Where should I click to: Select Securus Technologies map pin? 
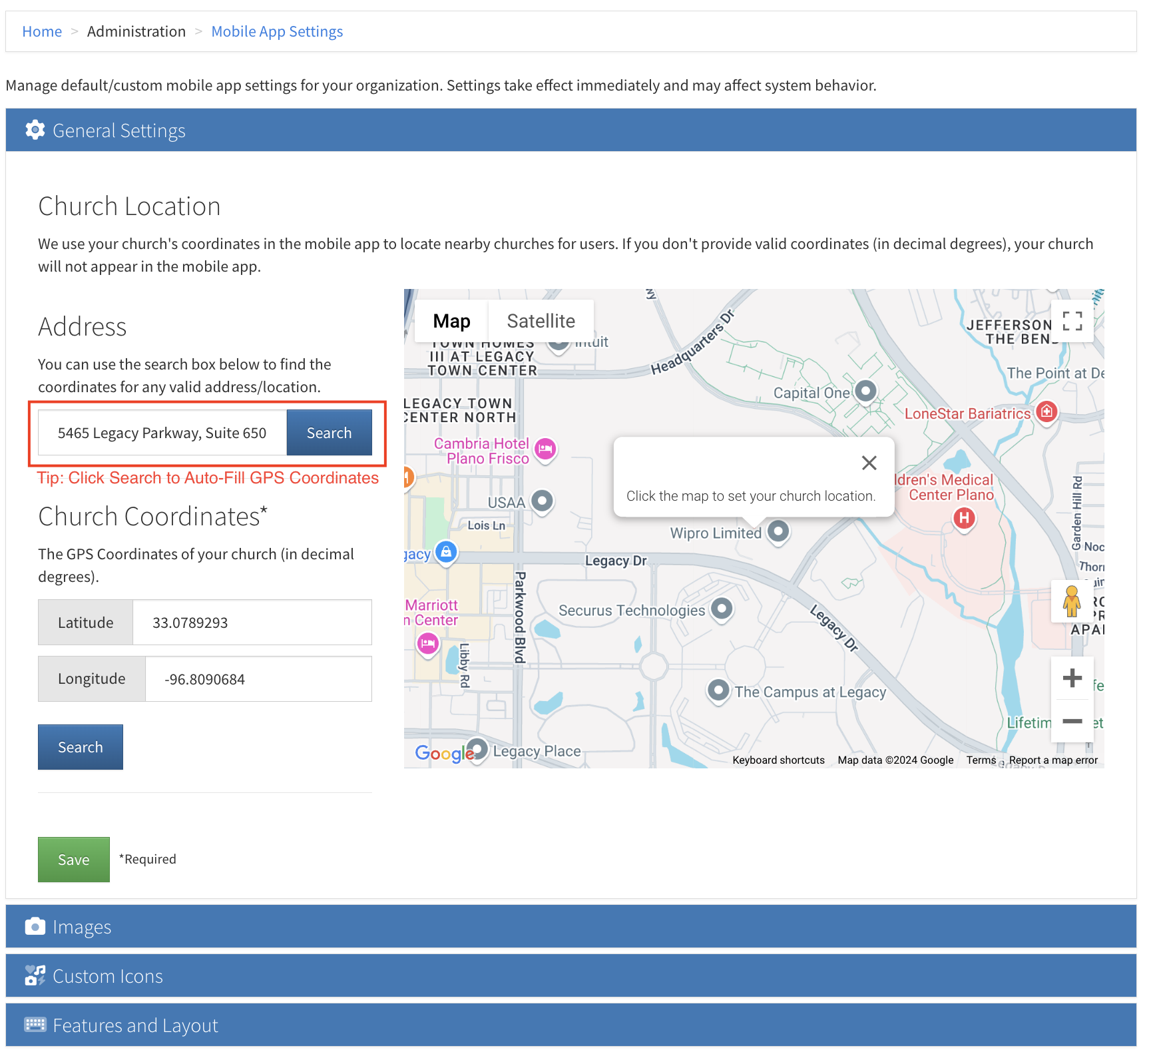tap(722, 609)
